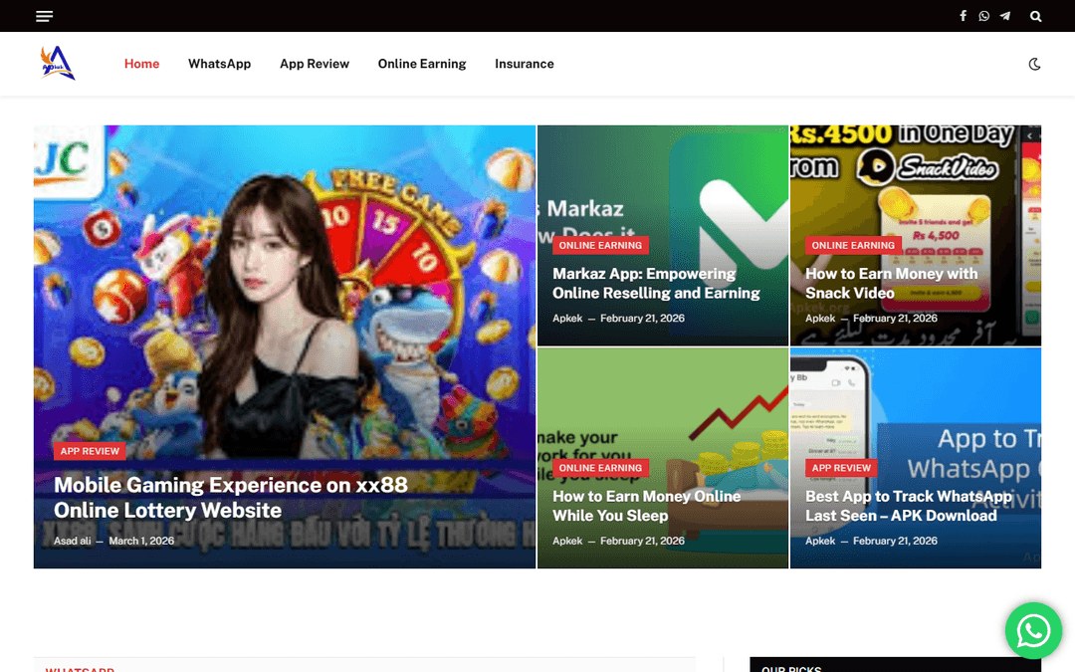Open the WhatsApp menu item
The image size is (1075, 672).
tap(219, 64)
